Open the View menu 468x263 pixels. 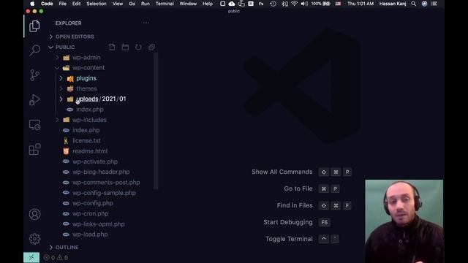(118, 4)
